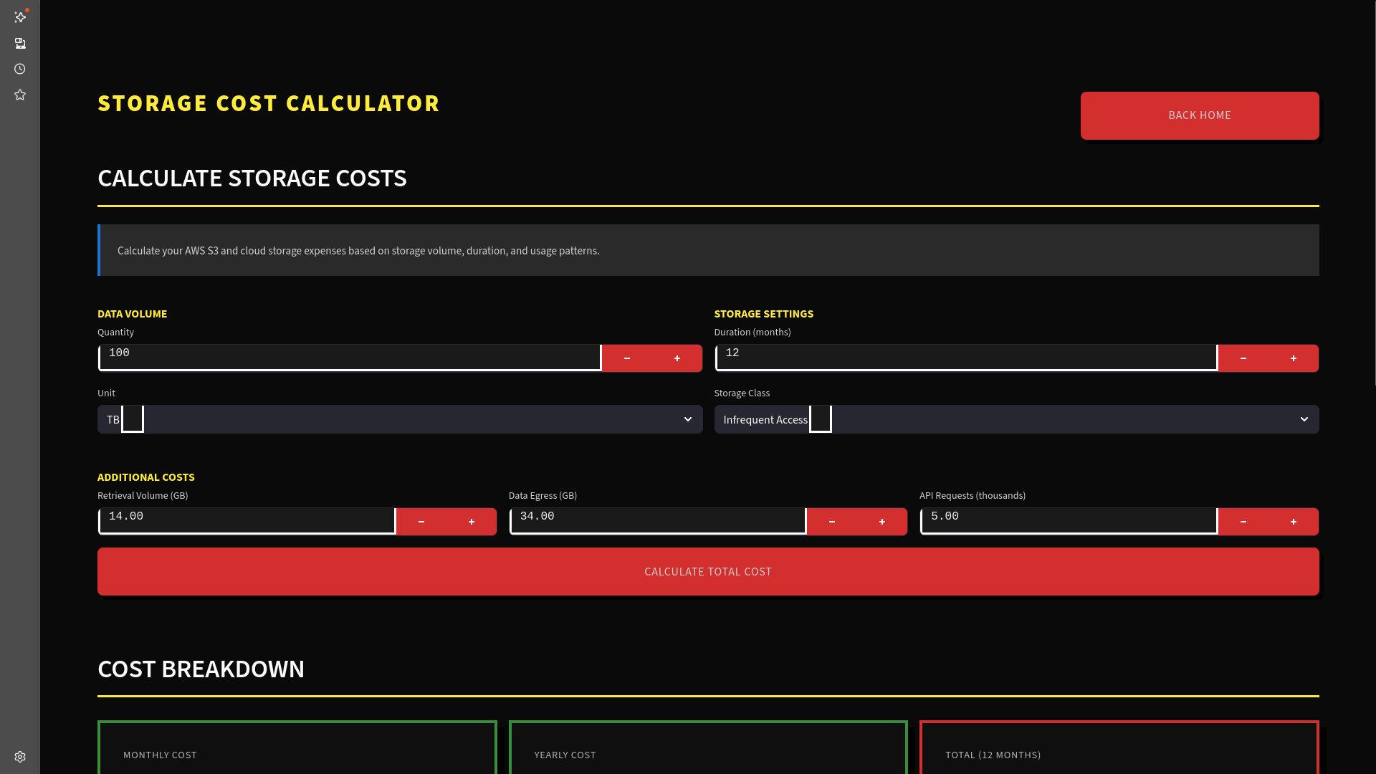Decrease Quantity with minus button
Viewport: 1376px width, 774px height.
point(627,358)
